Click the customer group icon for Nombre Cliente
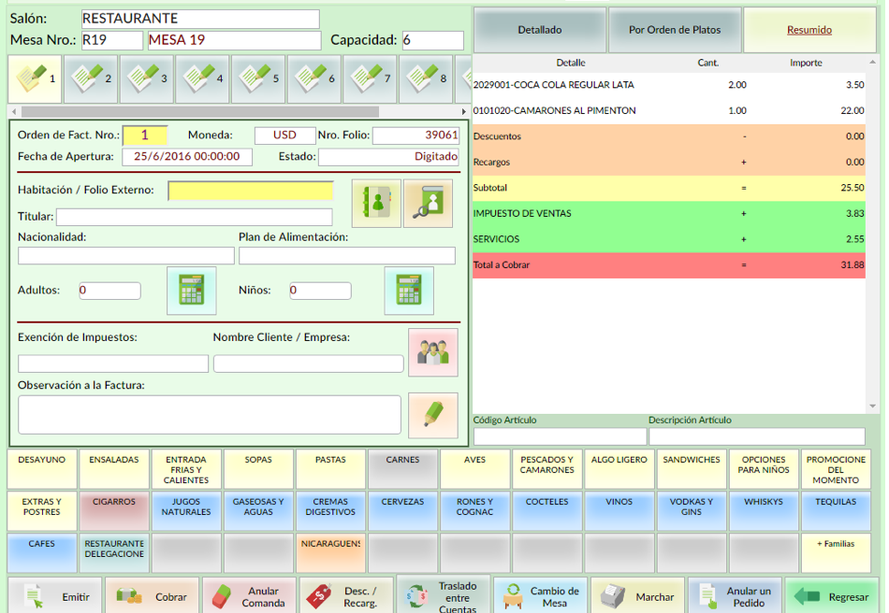This screenshot has height=613, width=889. pyautogui.click(x=432, y=352)
